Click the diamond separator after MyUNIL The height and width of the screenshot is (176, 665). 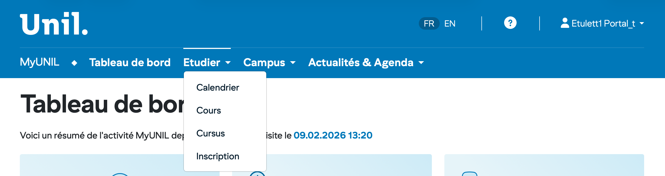(74, 63)
